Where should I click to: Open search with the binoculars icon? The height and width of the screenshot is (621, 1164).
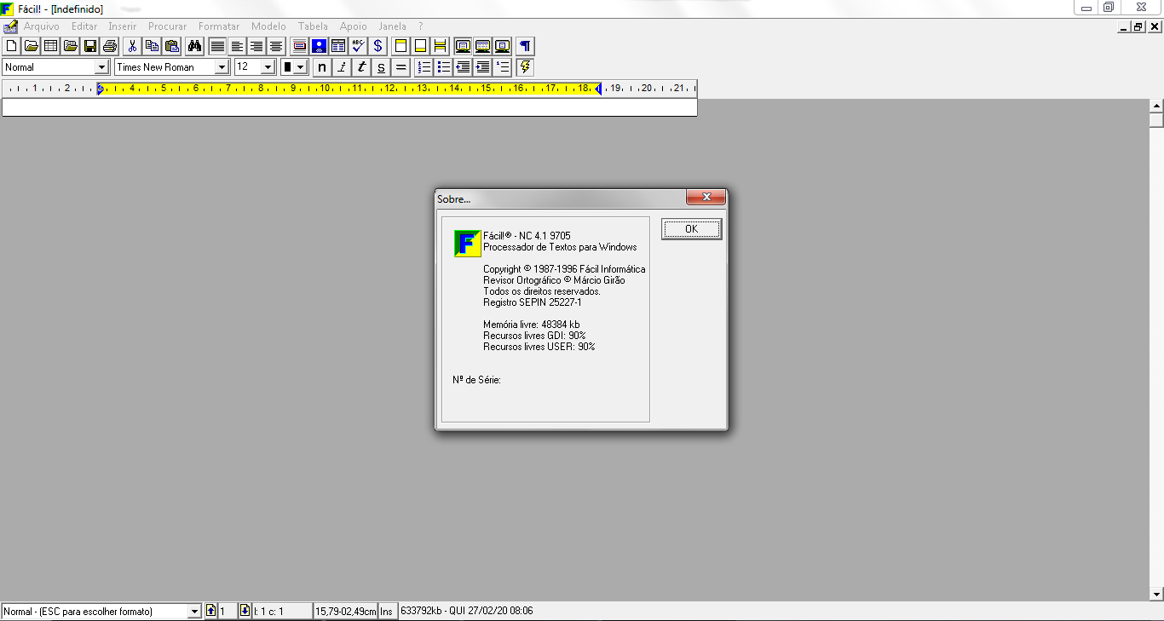point(194,46)
